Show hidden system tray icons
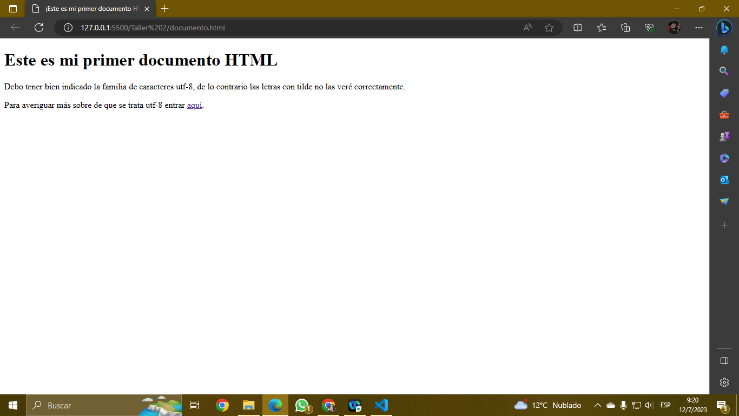 pos(598,405)
